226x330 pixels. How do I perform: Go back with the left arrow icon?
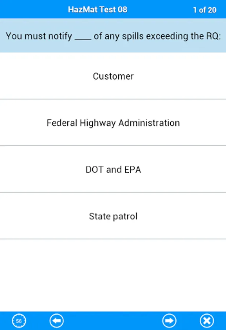[x=56, y=321]
